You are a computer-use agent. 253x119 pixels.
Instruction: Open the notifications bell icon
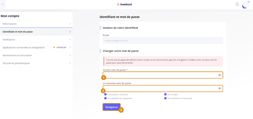[x=237, y=4]
